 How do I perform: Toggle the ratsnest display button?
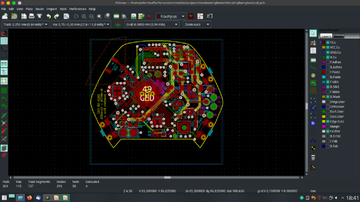coord(4,81)
